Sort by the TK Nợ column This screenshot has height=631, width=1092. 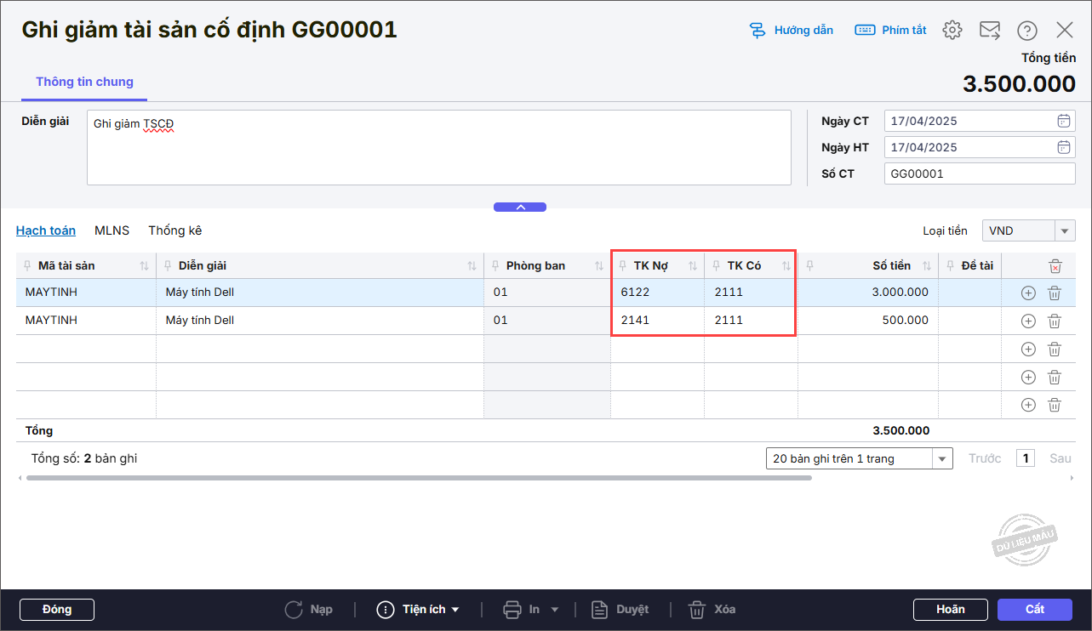[x=693, y=266]
